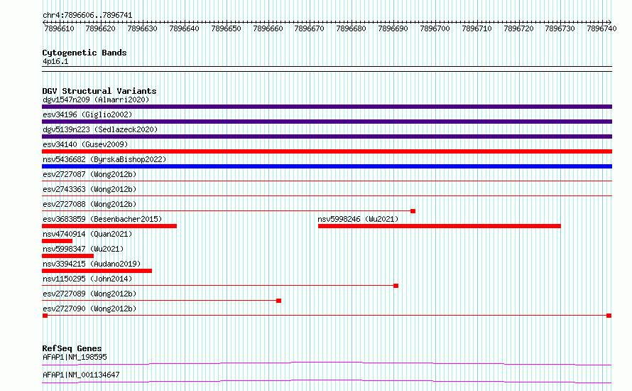This screenshot has height=391, width=632.
Task: Click esv2743363 (Wong2012b) label
Action: click(x=89, y=189)
